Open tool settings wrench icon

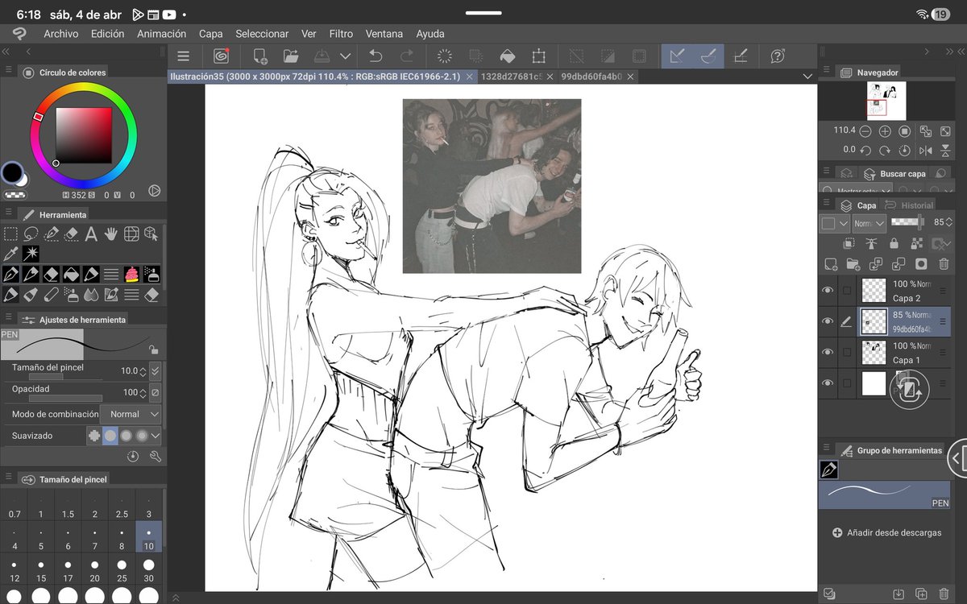tap(154, 456)
